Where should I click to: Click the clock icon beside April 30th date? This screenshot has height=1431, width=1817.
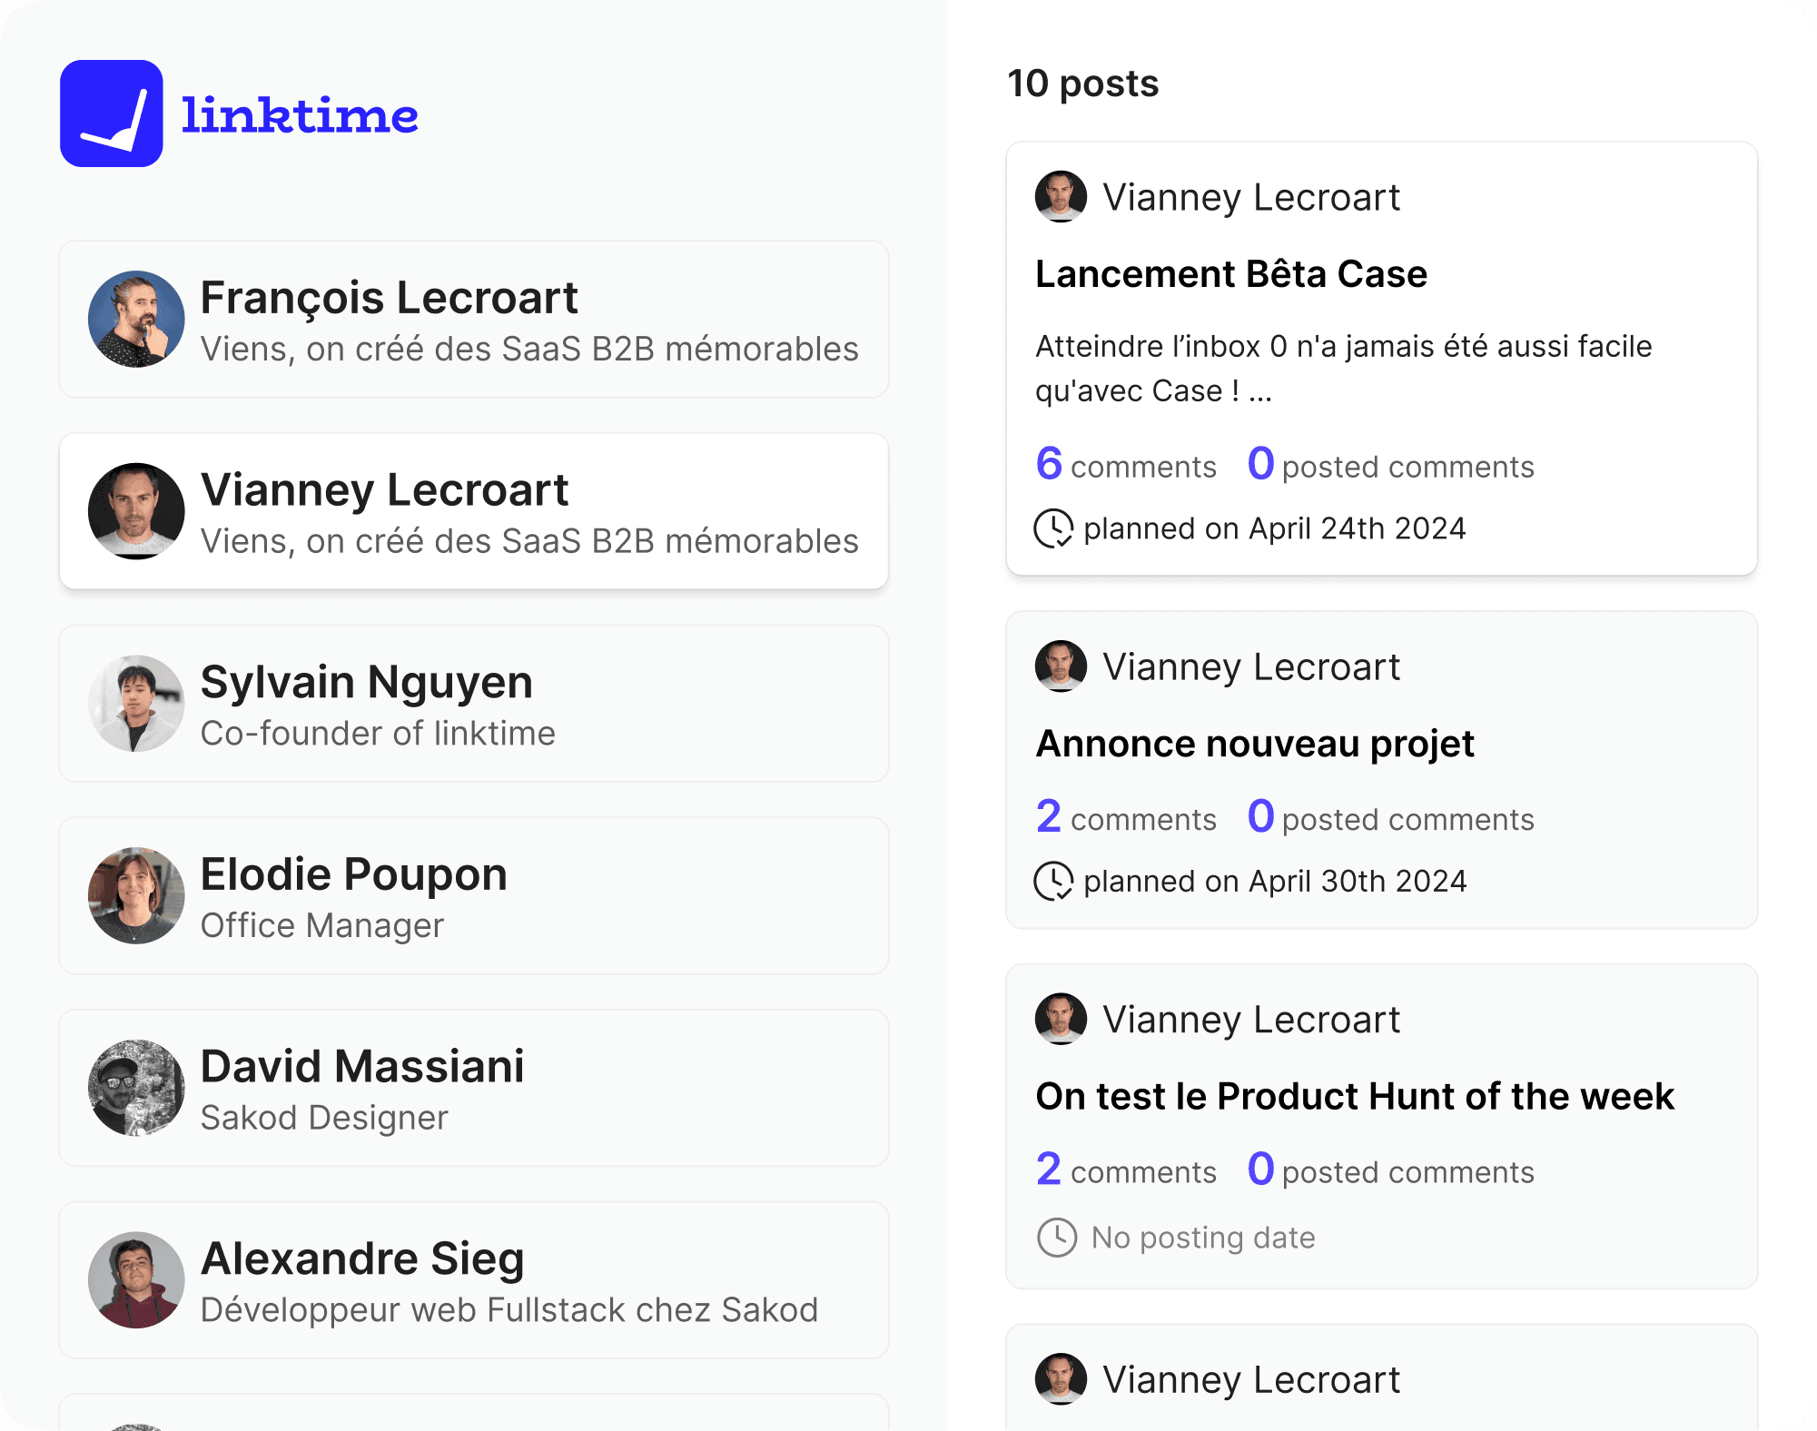tap(1053, 881)
